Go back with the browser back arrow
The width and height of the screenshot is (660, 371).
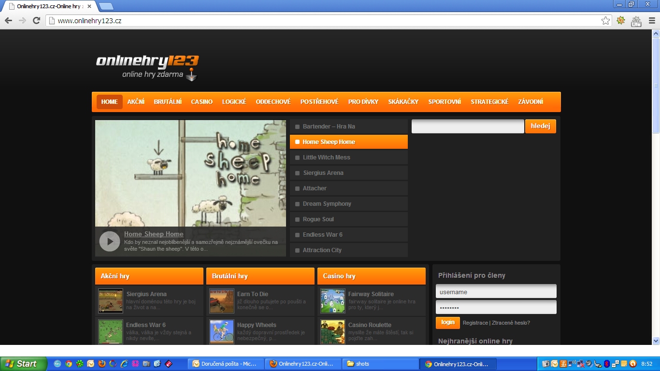point(8,20)
